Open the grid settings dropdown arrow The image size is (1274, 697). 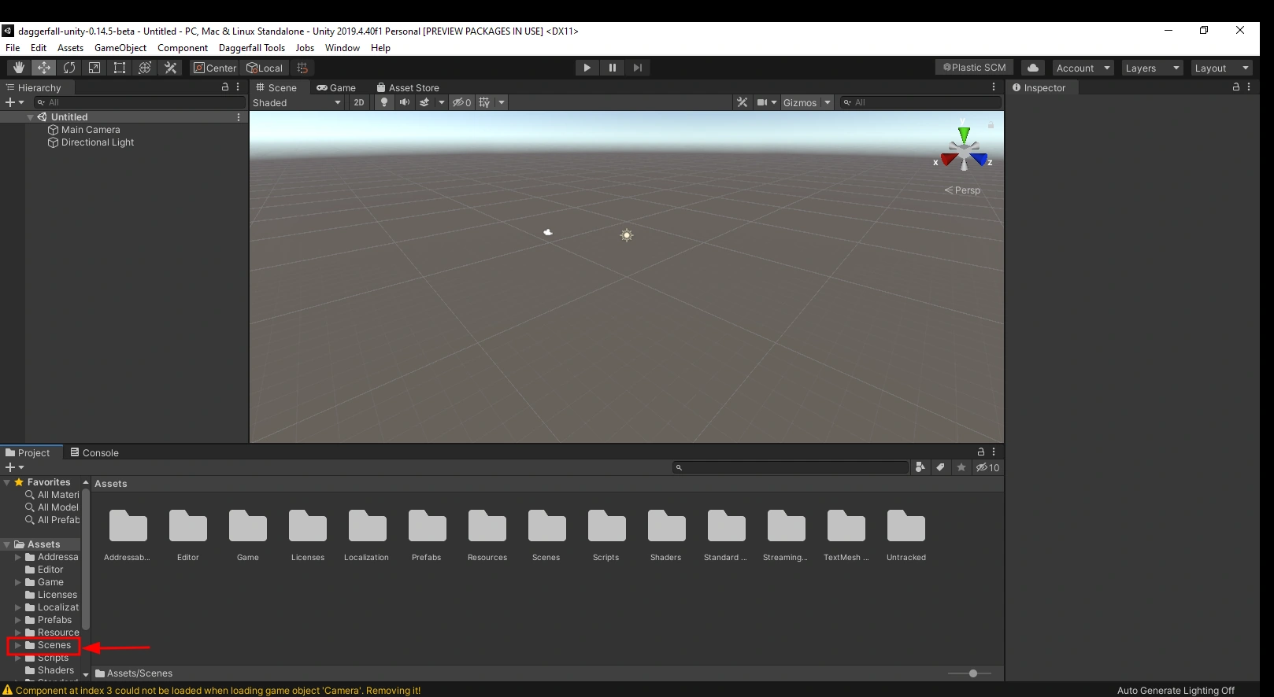click(x=502, y=102)
